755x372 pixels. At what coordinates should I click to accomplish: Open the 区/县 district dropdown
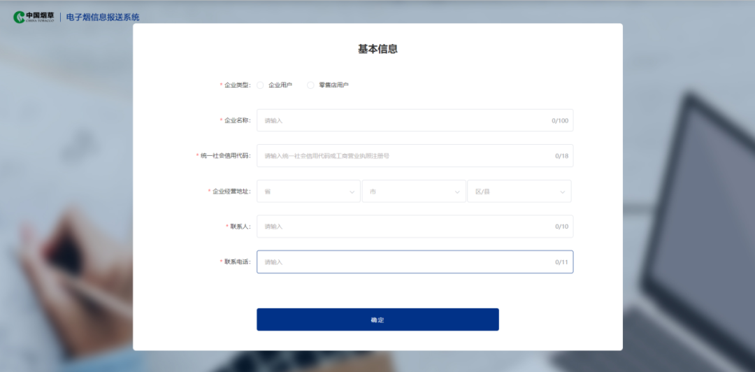point(519,192)
